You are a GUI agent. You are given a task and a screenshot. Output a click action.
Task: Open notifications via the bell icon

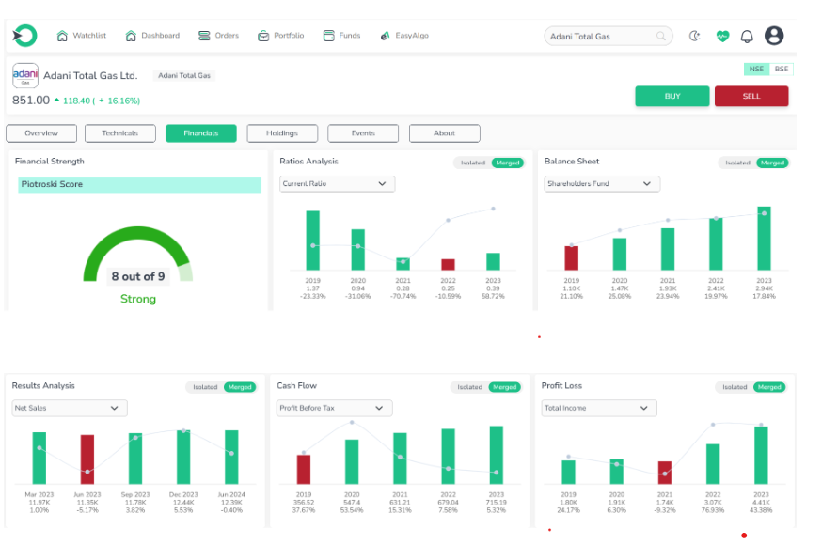pyautogui.click(x=748, y=37)
